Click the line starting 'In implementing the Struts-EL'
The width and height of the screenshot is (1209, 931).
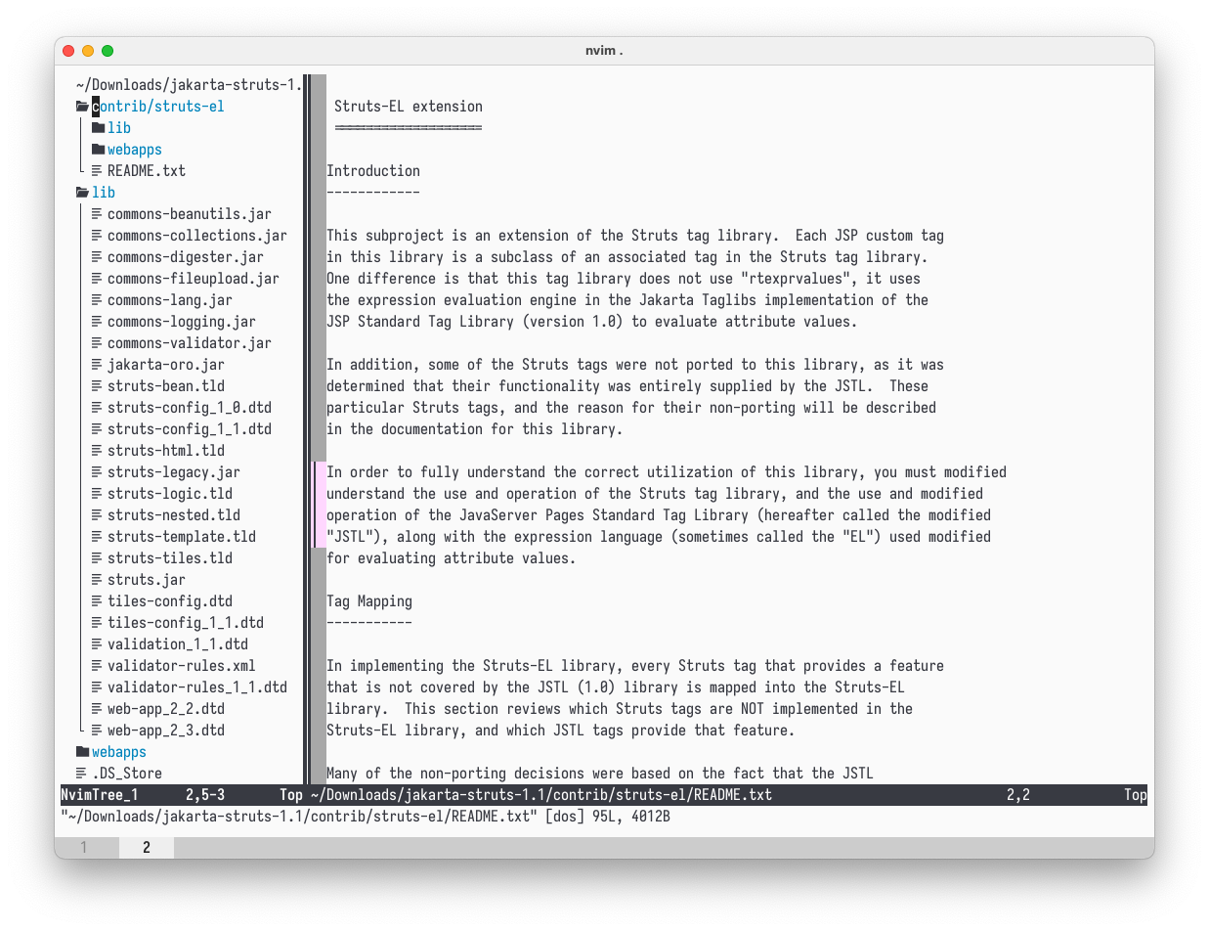635,666
